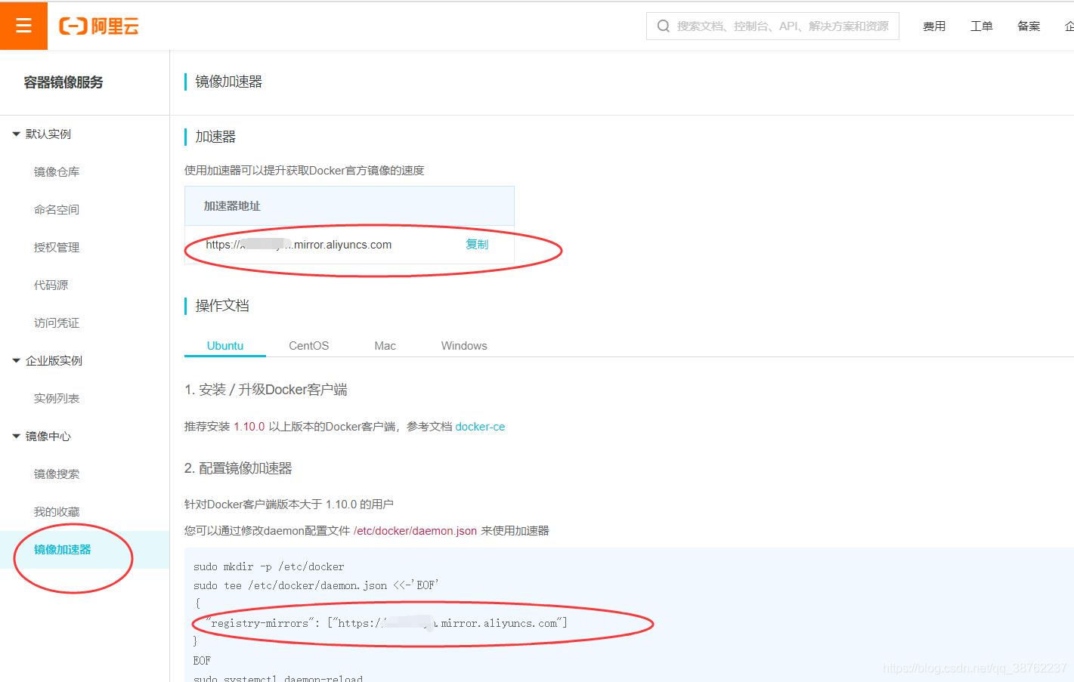Open the docker-ce documentation link
1074x682 pixels.
click(x=480, y=427)
